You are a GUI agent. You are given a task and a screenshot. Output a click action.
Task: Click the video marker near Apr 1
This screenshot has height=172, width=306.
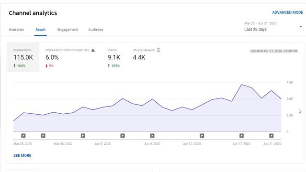pyautogui.click(x=83, y=136)
